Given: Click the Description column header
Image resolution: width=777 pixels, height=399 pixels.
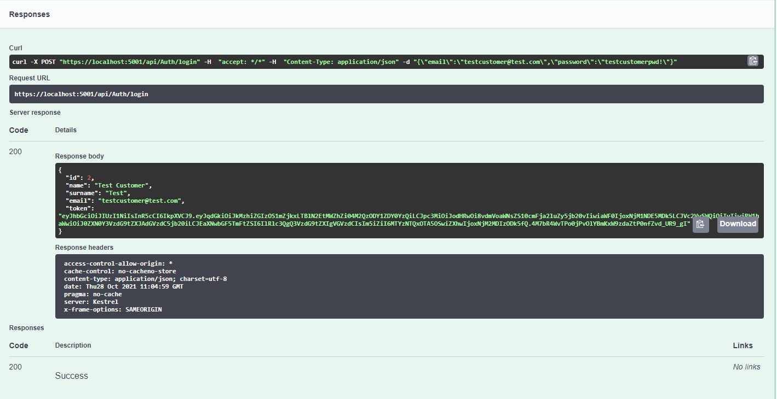Looking at the screenshot, I should (x=73, y=345).
